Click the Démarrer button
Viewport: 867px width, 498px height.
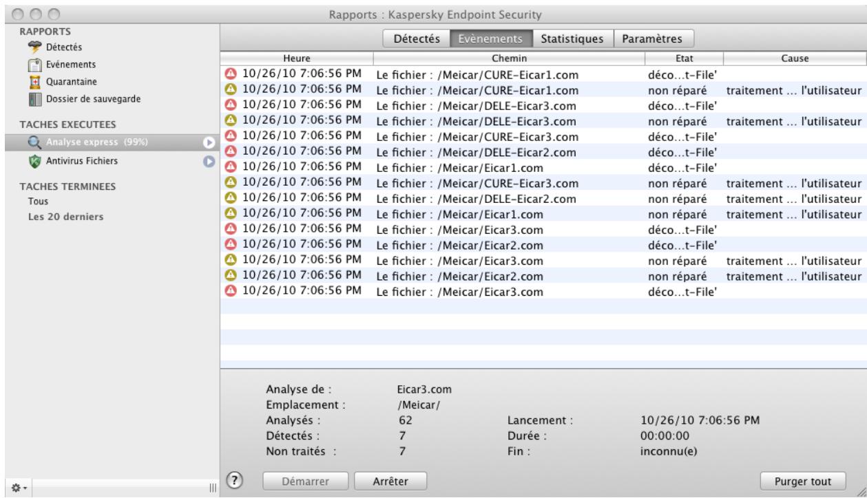(x=304, y=481)
